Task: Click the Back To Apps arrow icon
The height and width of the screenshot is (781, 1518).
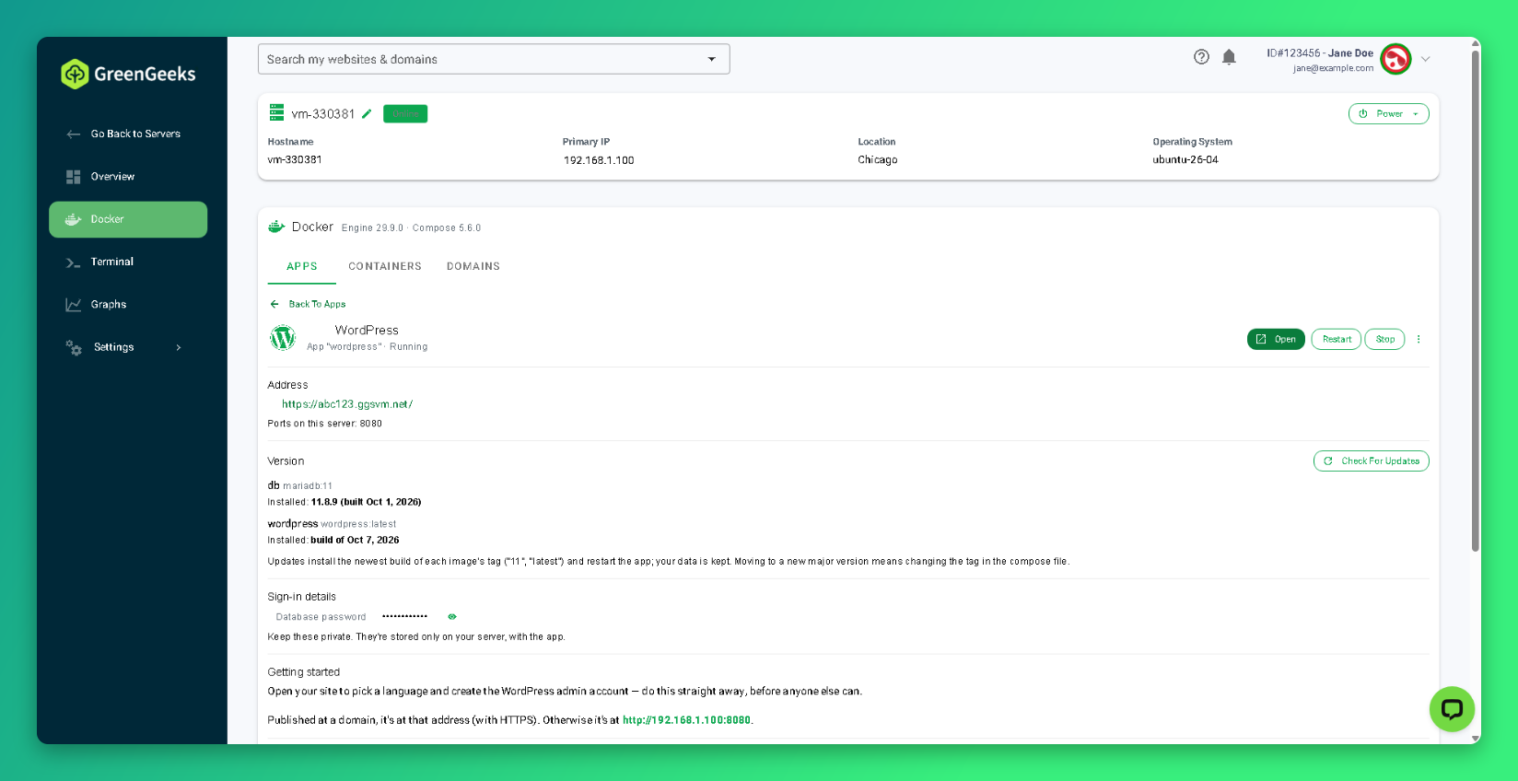Action: coord(274,304)
